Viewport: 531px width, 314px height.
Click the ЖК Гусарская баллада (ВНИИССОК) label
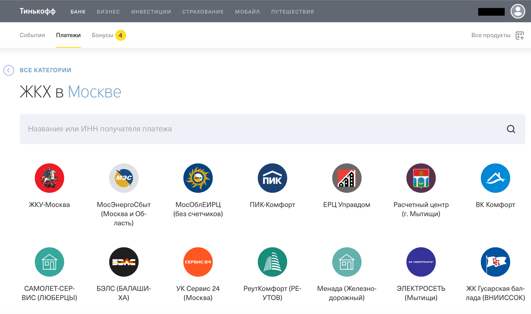pyautogui.click(x=495, y=293)
